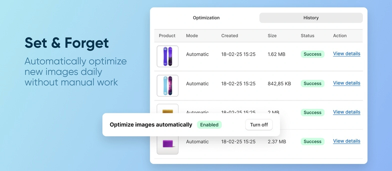Click the Mode column header
Image resolution: width=392 pixels, height=171 pixels.
(192, 36)
